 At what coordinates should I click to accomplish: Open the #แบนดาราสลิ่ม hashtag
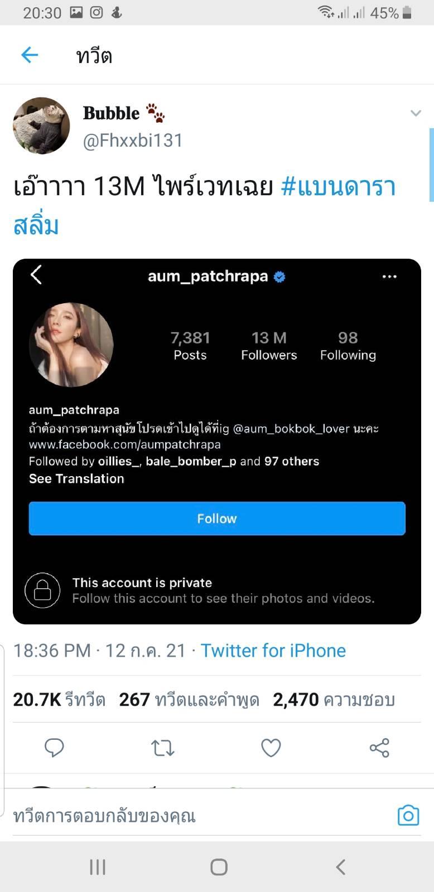(x=338, y=187)
